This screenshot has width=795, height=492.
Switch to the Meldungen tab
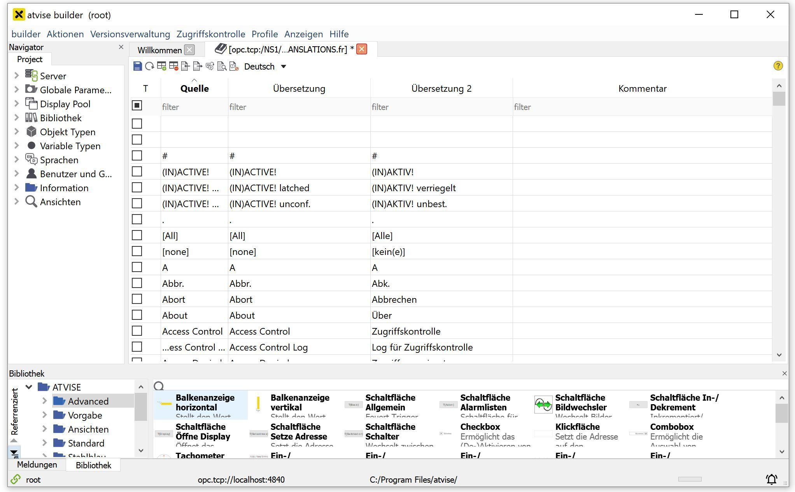[x=37, y=465]
